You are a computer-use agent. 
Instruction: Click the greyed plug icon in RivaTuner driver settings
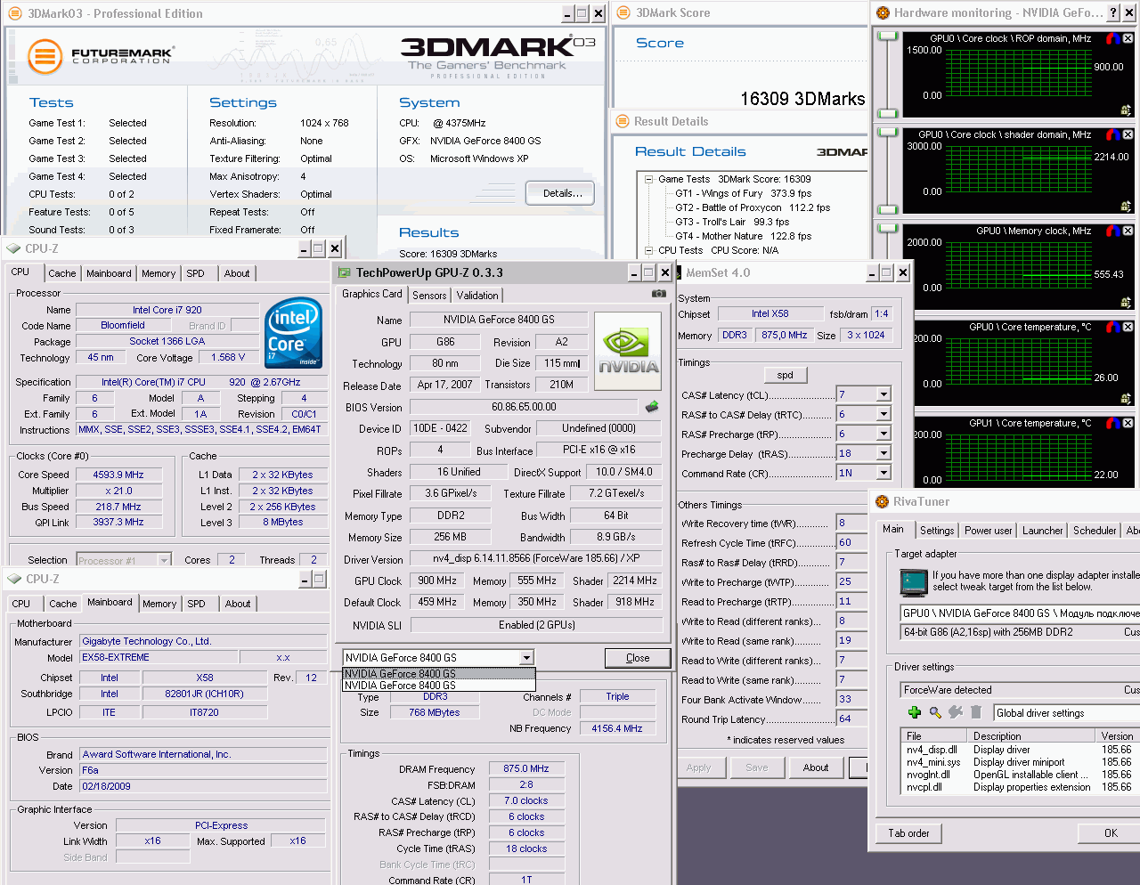[956, 712]
